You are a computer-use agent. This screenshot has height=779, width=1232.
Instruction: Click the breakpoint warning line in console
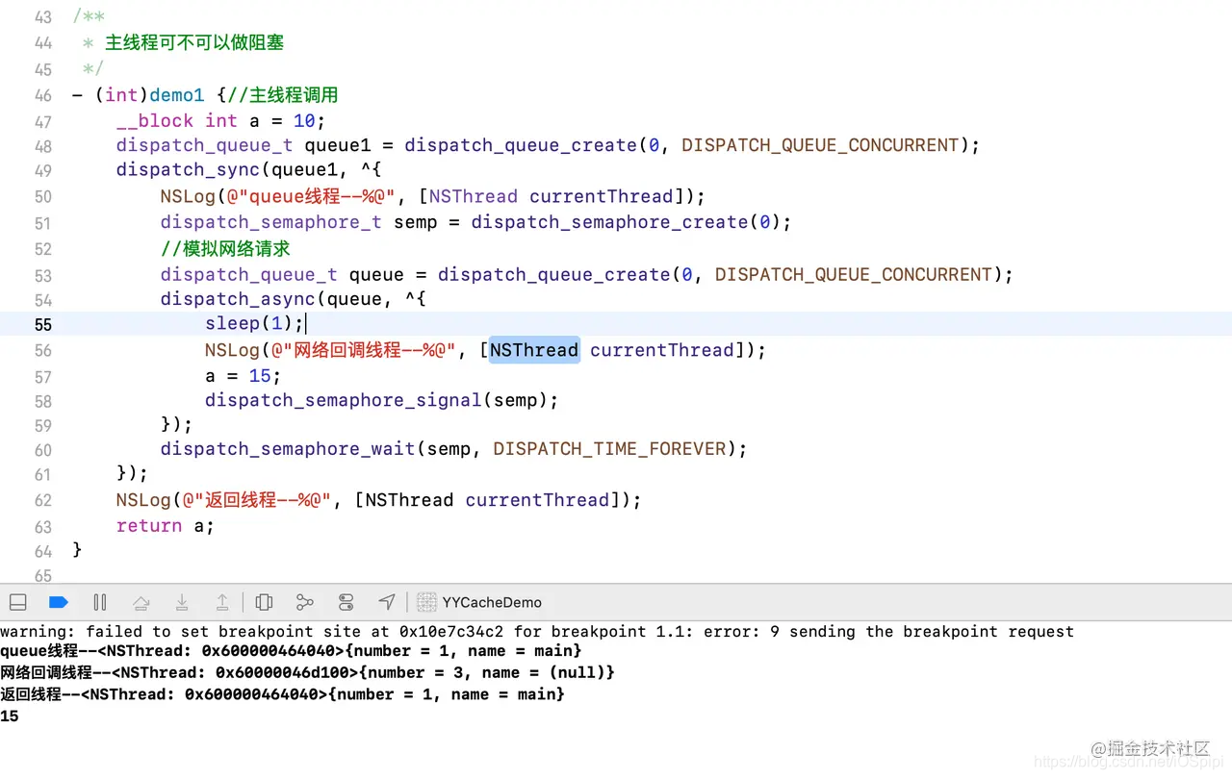coord(537,632)
